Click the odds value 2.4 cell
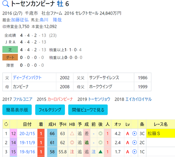The width and height of the screenshot is (175, 157). tap(118, 142)
